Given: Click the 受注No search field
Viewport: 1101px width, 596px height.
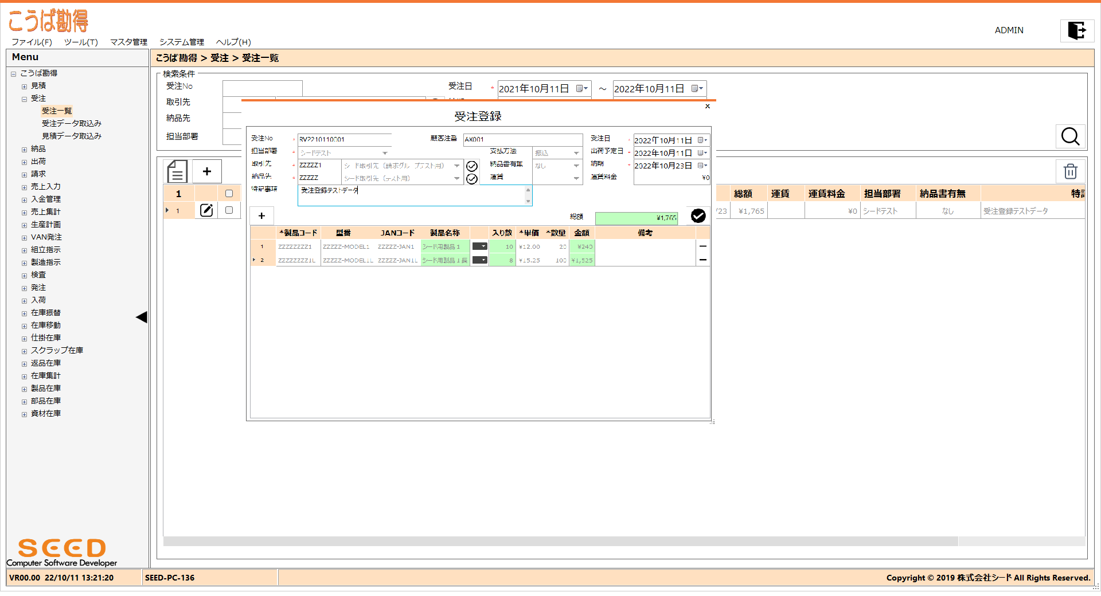Looking at the screenshot, I should (x=262, y=88).
